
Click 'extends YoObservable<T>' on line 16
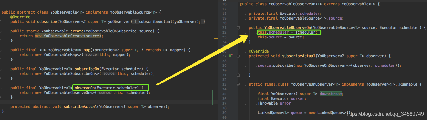pos(350,4)
